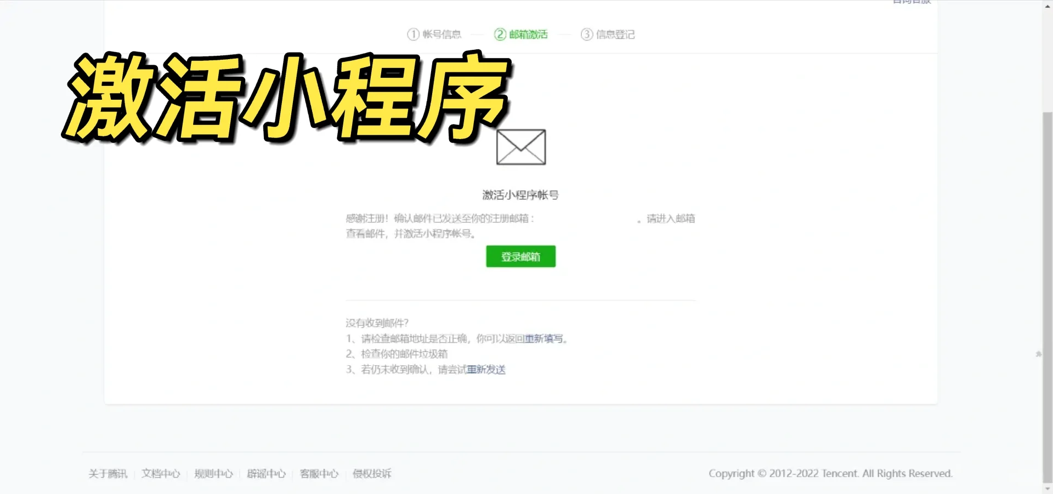Click the scrollbar down arrow
Image resolution: width=1053 pixels, height=494 pixels.
(1047, 489)
